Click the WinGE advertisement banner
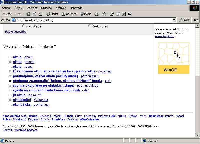Viewport: 200px width, 144px height. [174, 58]
